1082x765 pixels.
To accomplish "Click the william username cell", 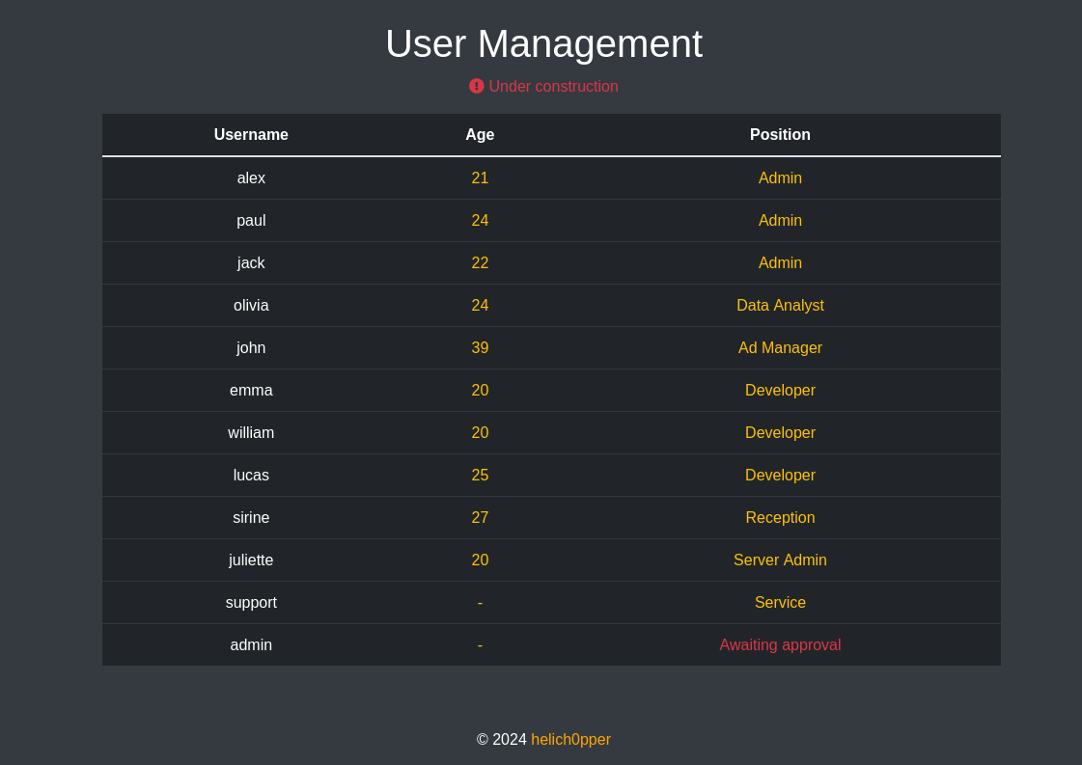I will click(x=251, y=433).
